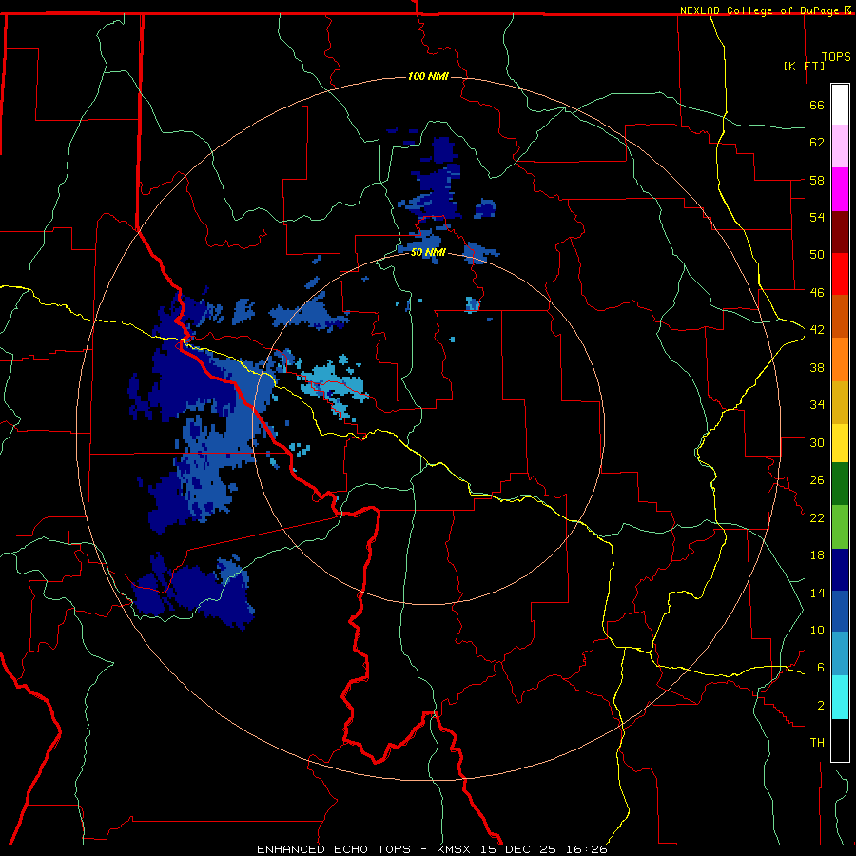Click the 58 legend value

coord(817,180)
